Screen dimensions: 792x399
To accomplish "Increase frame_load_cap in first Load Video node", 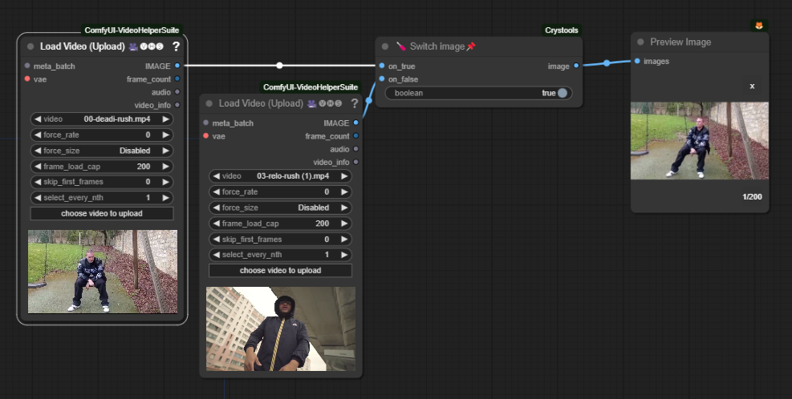I will pyautogui.click(x=165, y=166).
